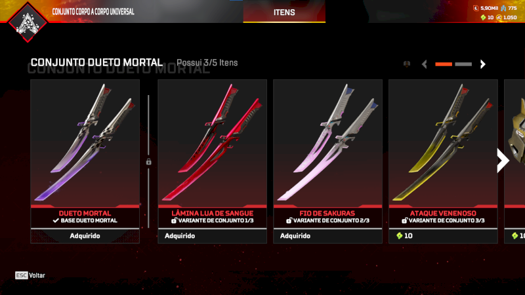The height and width of the screenshot is (295, 525).
Task: Select the Dueto Mortal purple sword thumbnail
Action: click(85, 142)
